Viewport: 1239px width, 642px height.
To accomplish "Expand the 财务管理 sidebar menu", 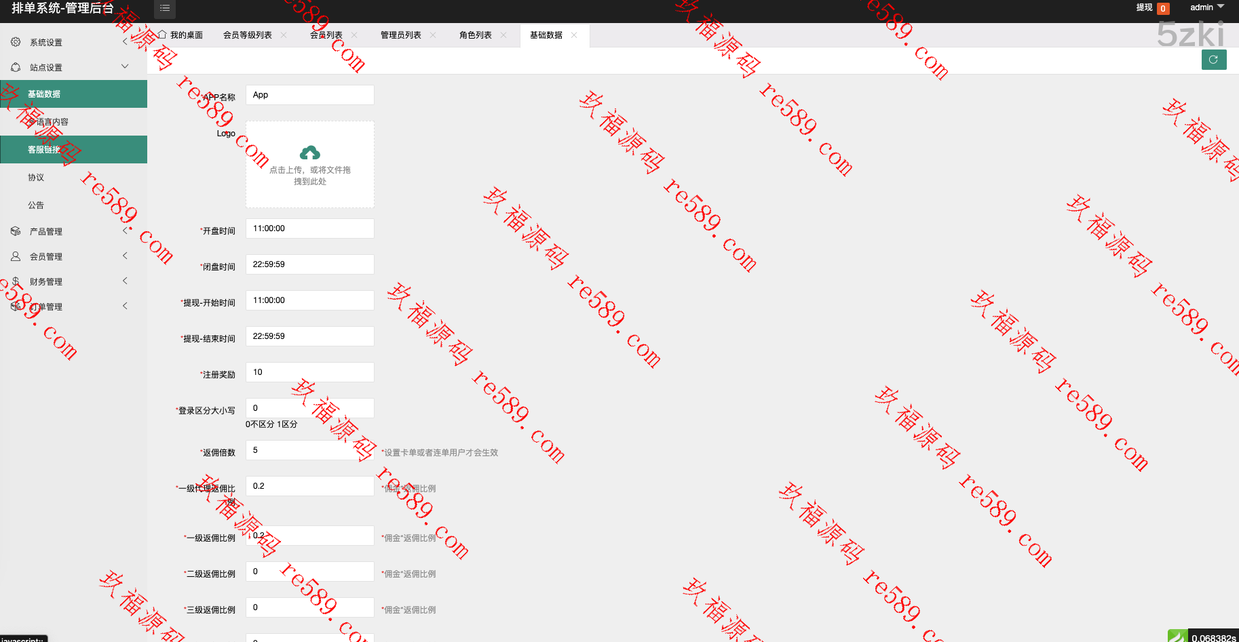I will (125, 281).
